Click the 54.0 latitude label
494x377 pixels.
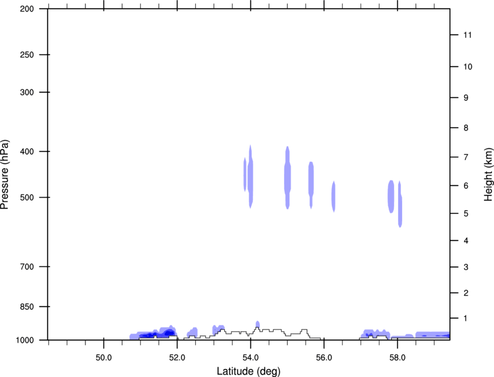coord(251,358)
